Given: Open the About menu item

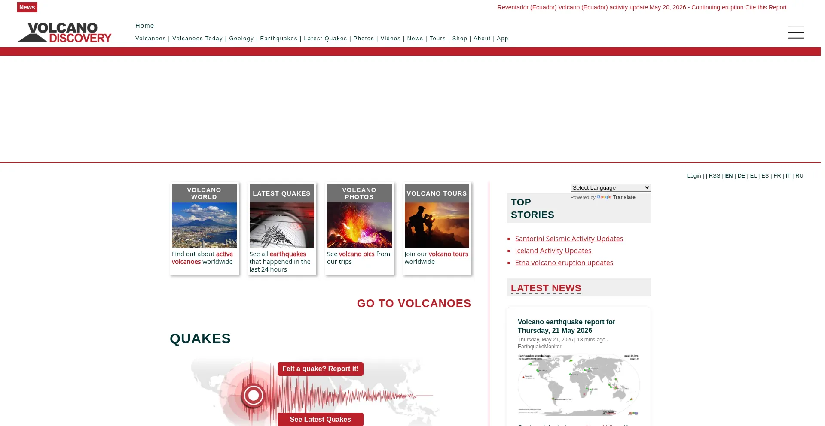Looking at the screenshot, I should [482, 39].
